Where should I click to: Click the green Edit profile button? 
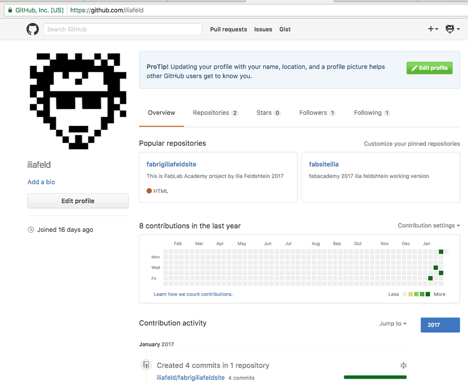[x=429, y=68]
